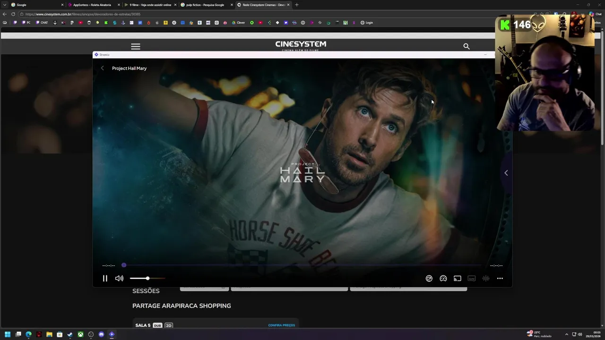Open the subtitles menu in Stremio

point(471,279)
